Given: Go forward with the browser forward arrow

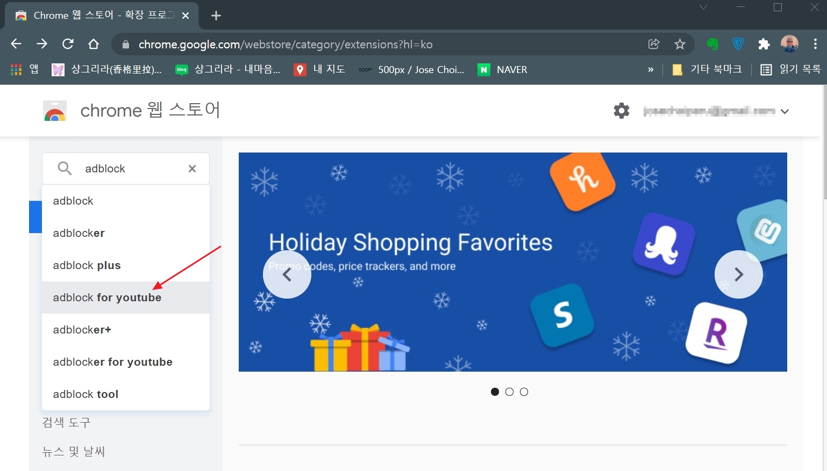Looking at the screenshot, I should pyautogui.click(x=42, y=44).
